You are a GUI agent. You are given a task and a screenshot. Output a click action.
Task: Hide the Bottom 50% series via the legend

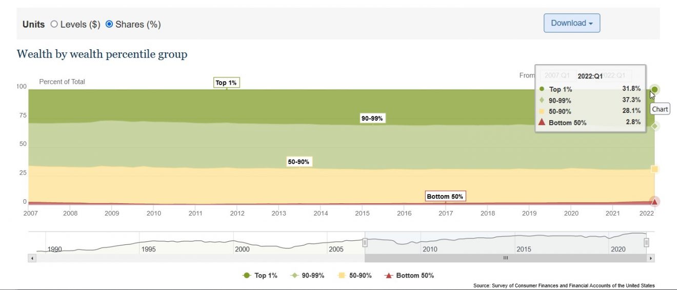click(409, 276)
